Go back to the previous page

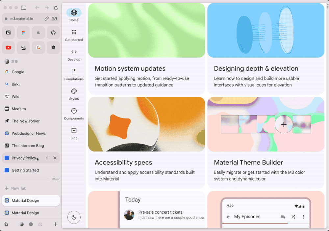tap(38, 8)
